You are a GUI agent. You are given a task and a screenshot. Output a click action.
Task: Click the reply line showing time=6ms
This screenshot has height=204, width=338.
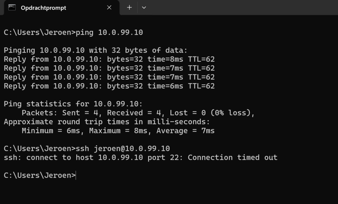tap(109, 86)
